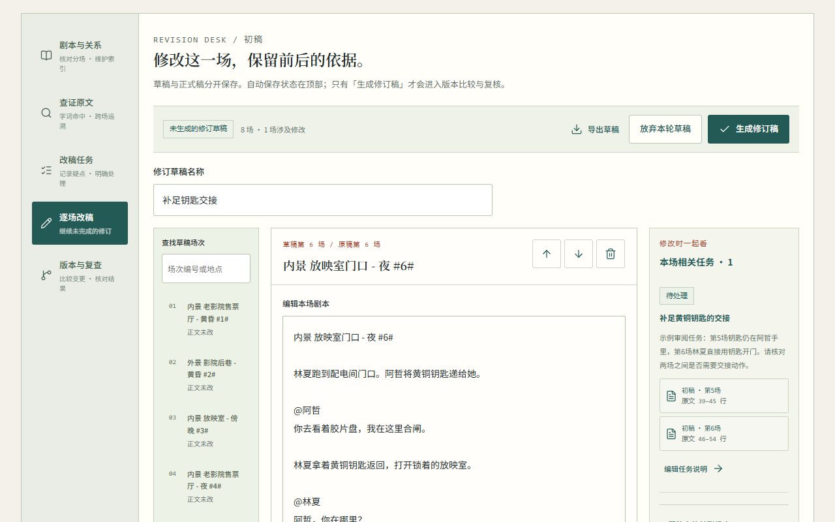835x522 pixels.
Task: Click the search icon beside 查证原文
Action: point(46,113)
